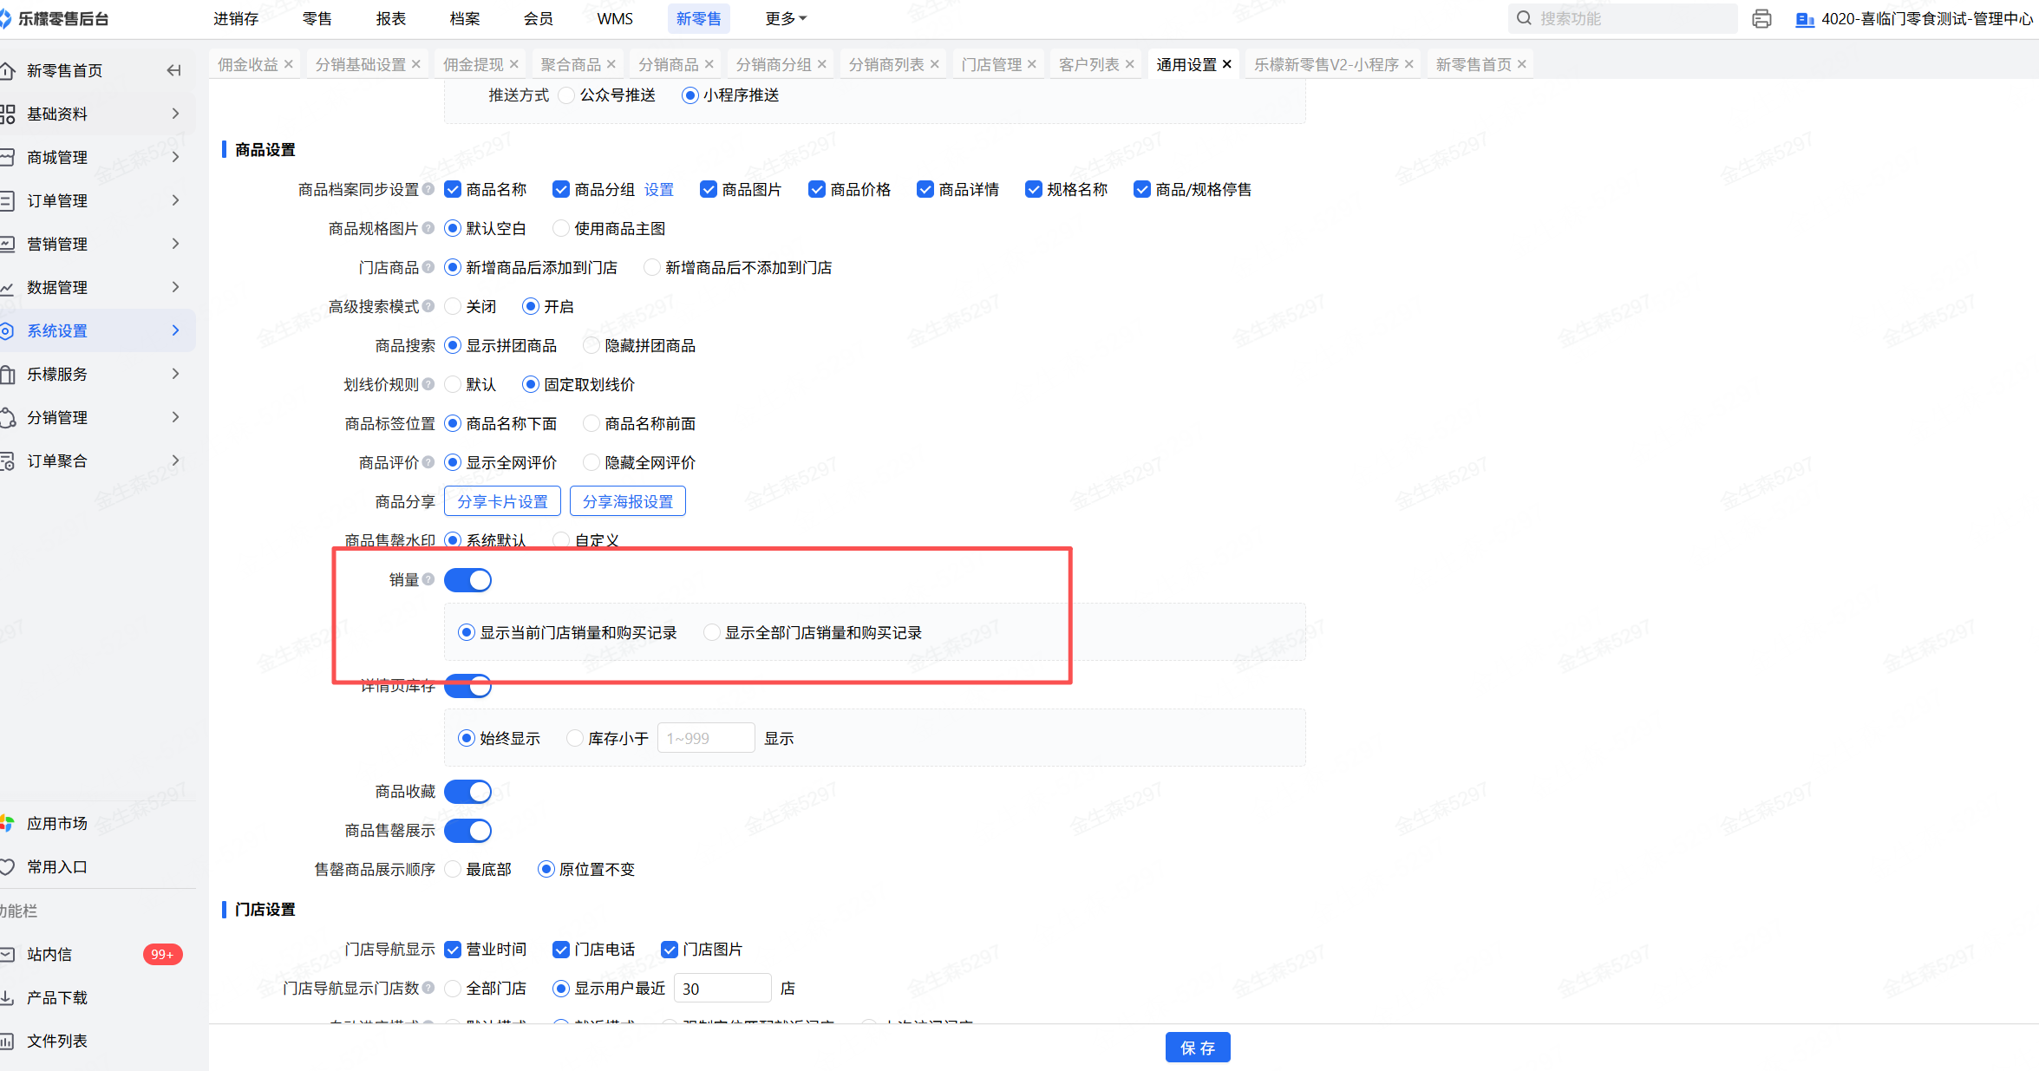Collapse sidebar using the arrow icon

174,70
